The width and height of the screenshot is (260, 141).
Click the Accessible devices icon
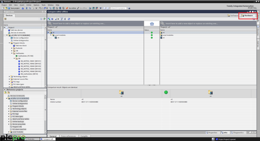[90, 8]
